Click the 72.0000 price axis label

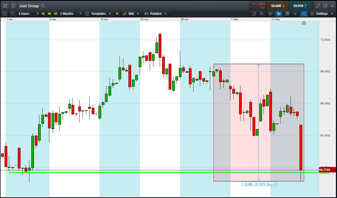pos(326,40)
